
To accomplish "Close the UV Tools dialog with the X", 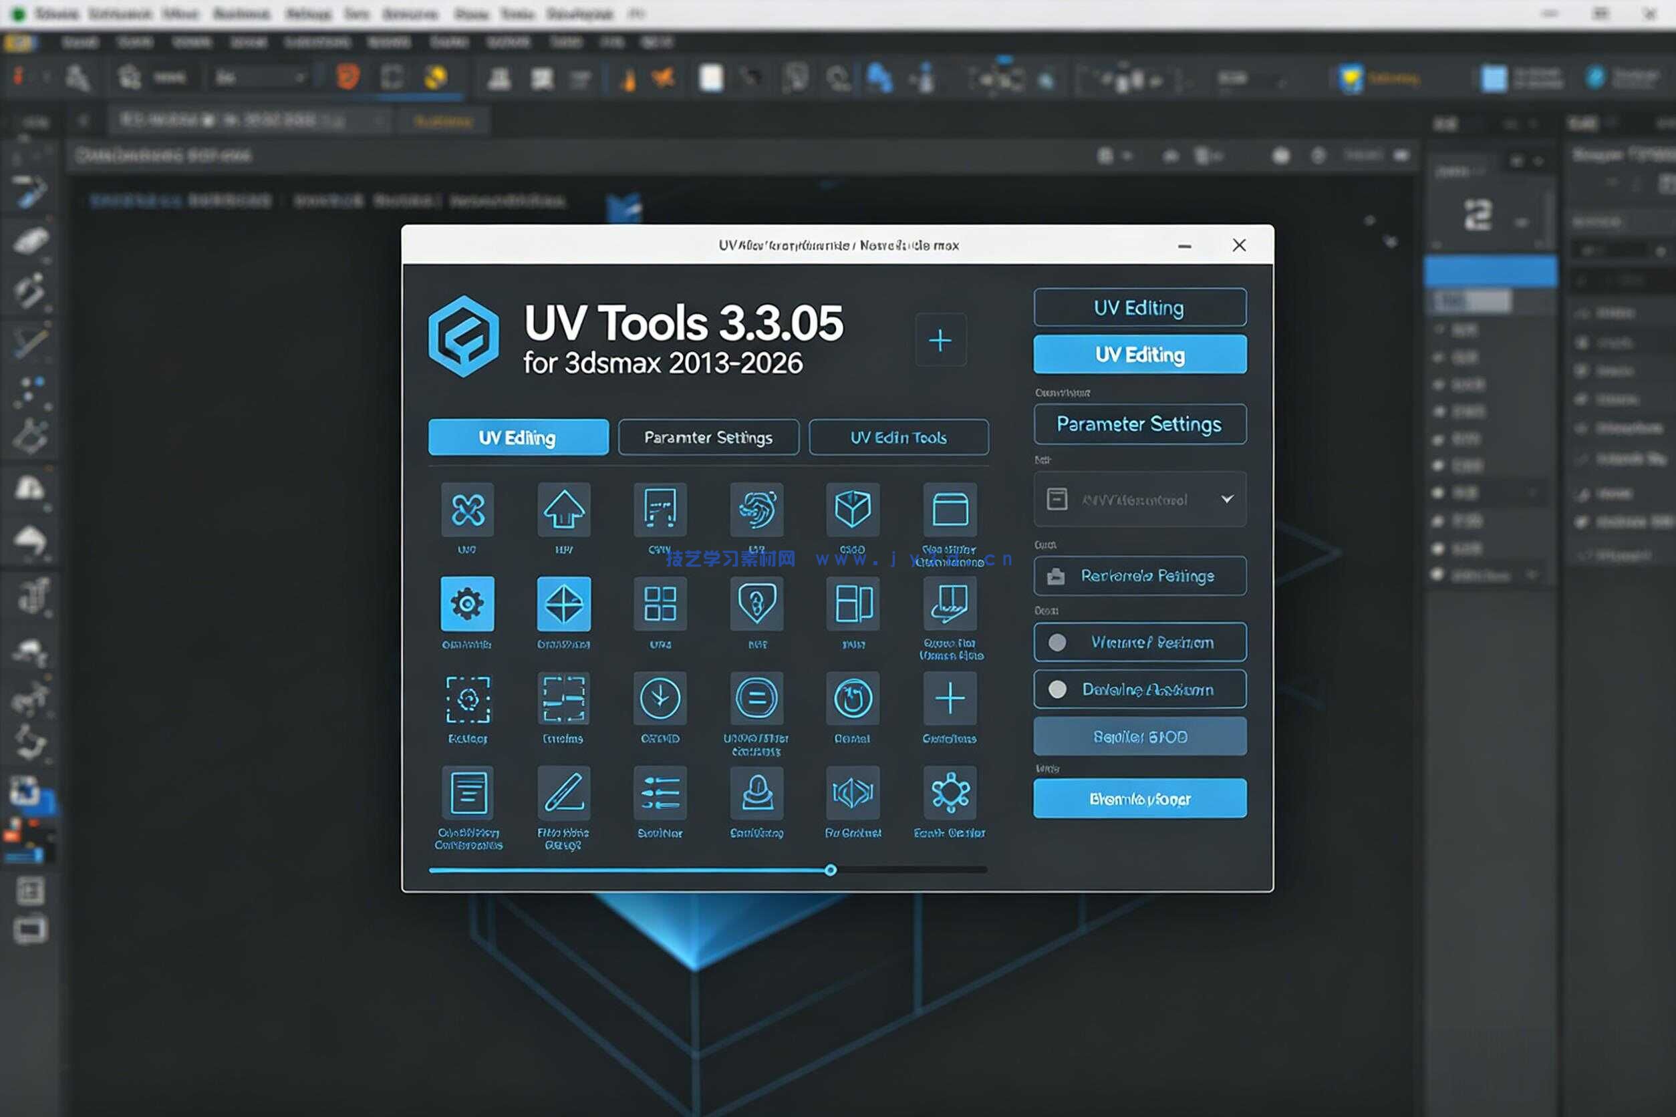I will coord(1239,245).
